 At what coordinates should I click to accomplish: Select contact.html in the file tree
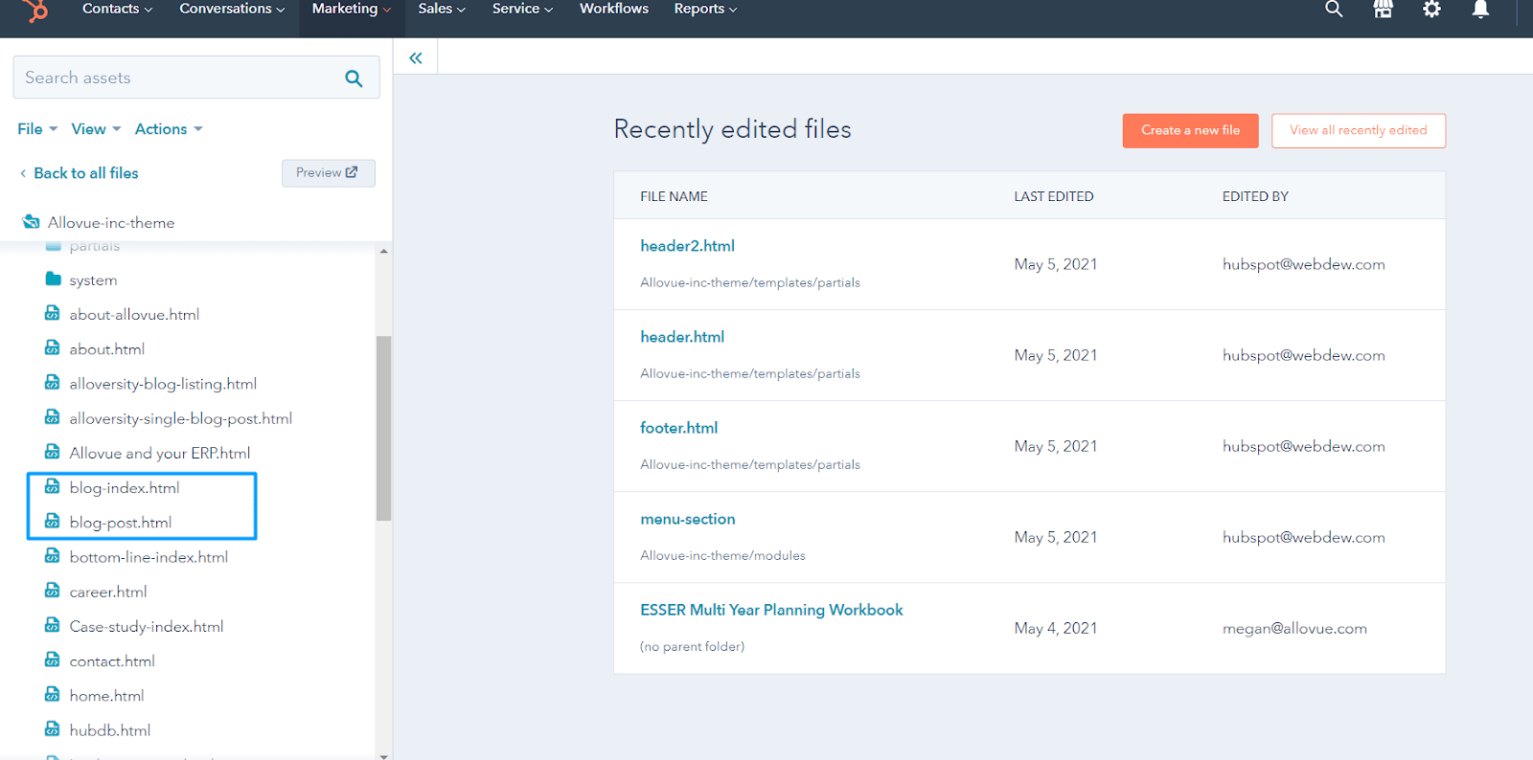[x=112, y=661]
